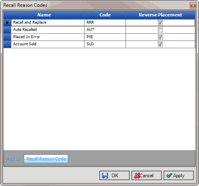Click the row header beside Auto Recalled

pos(7,30)
